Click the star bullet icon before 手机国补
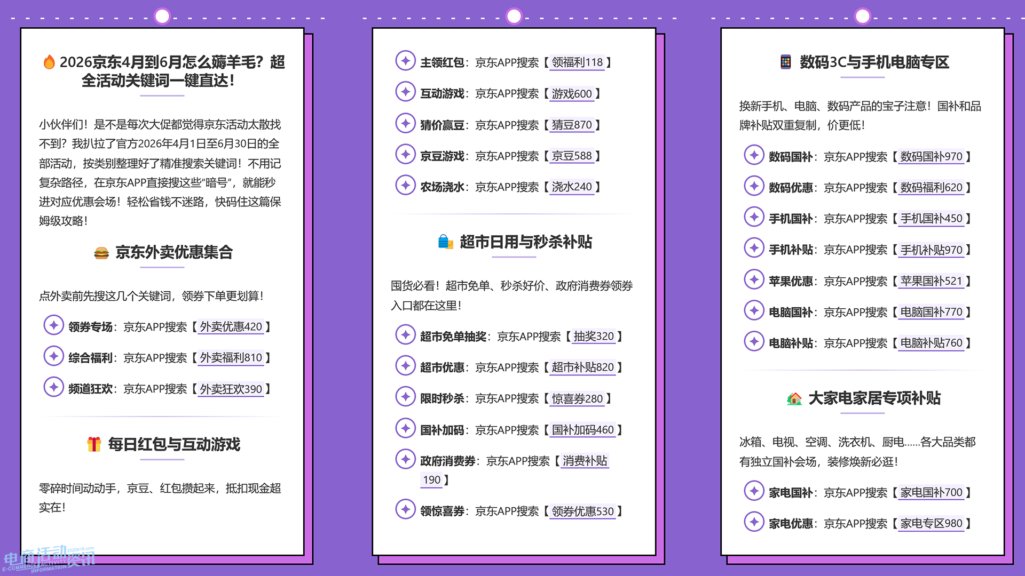Screen dimensions: 1025x576 pyautogui.click(x=754, y=217)
